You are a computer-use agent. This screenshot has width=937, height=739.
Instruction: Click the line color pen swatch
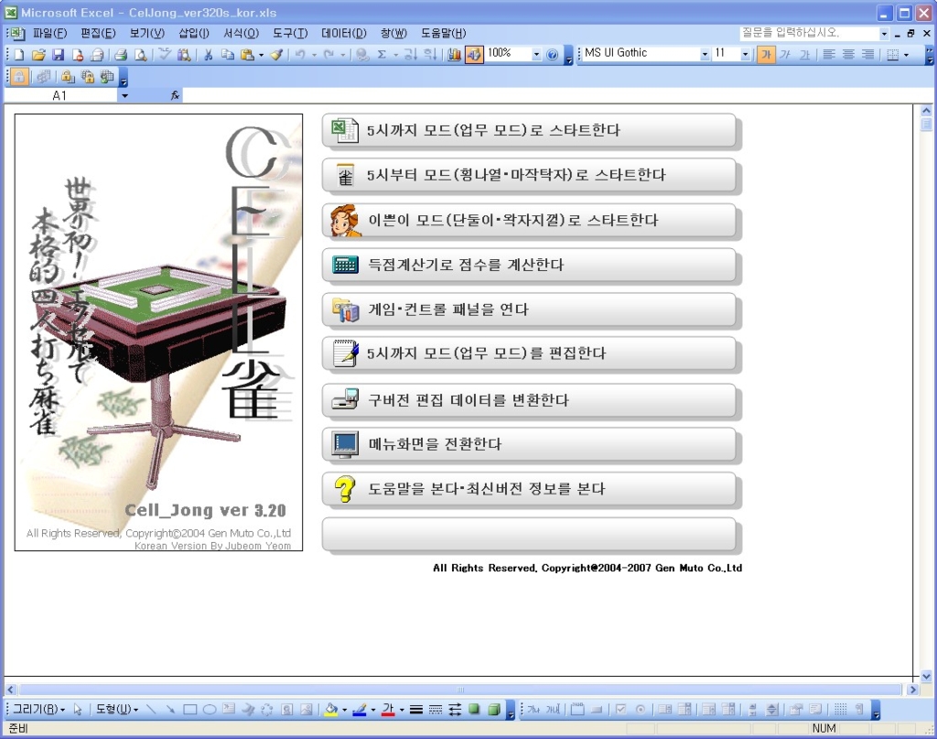pos(359,709)
